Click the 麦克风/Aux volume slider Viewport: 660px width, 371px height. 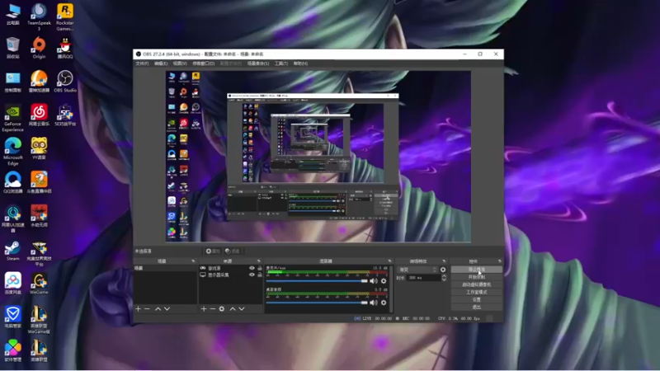[317, 280]
